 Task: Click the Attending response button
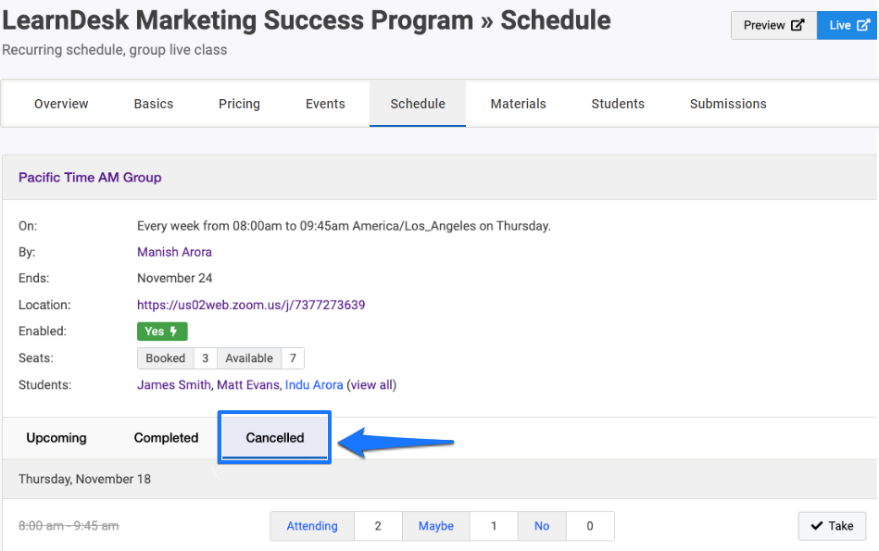click(x=312, y=526)
